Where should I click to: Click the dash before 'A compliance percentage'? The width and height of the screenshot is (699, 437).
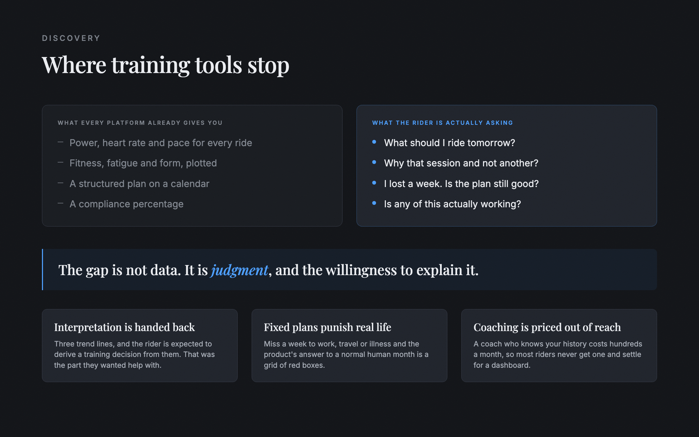[60, 203]
